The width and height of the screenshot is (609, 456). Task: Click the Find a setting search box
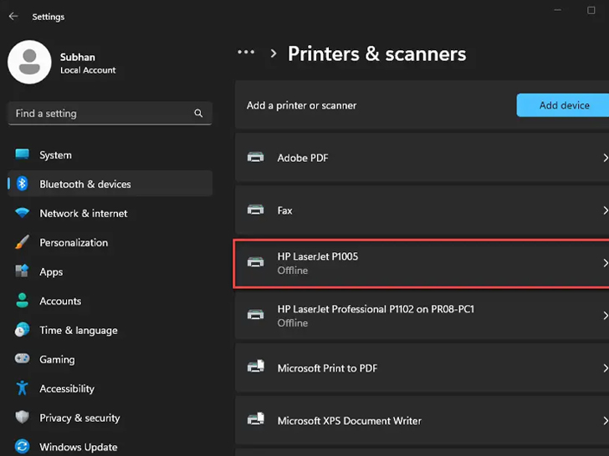tap(110, 114)
